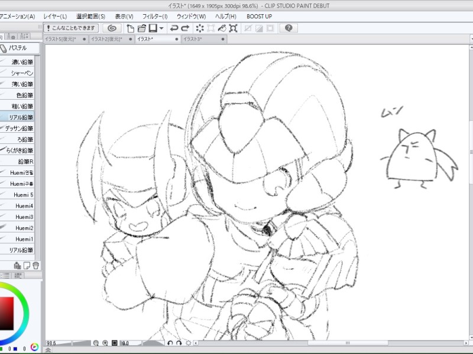Open the アニメーション(A) menu
Image resolution: width=473 pixels, height=354 pixels.
coord(17,17)
